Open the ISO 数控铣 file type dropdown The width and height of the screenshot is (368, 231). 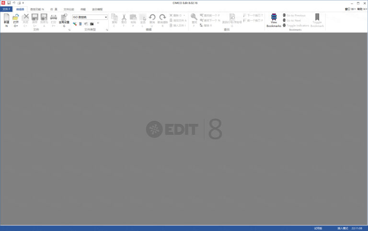[106, 17]
